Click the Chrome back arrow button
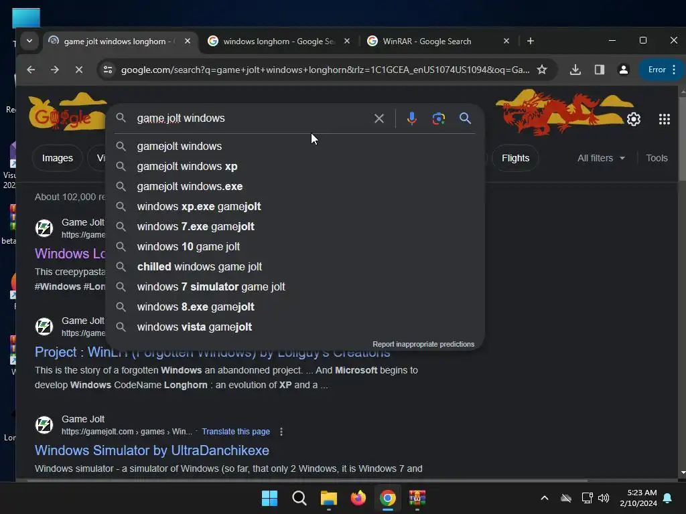Image resolution: width=686 pixels, height=514 pixels. pos(31,70)
